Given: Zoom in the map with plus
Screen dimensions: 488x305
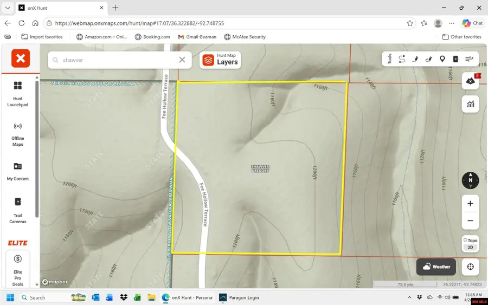Looking at the screenshot, I should pyautogui.click(x=470, y=204).
